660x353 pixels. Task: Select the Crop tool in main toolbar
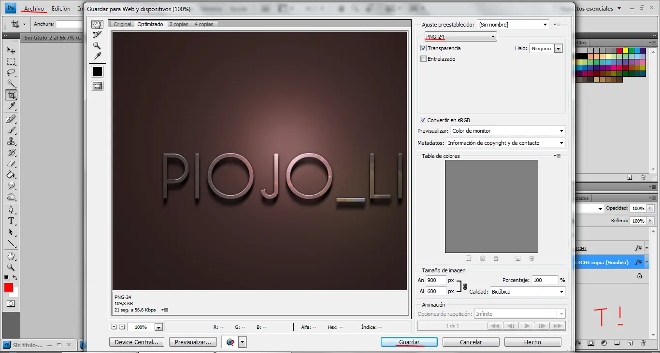(11, 95)
